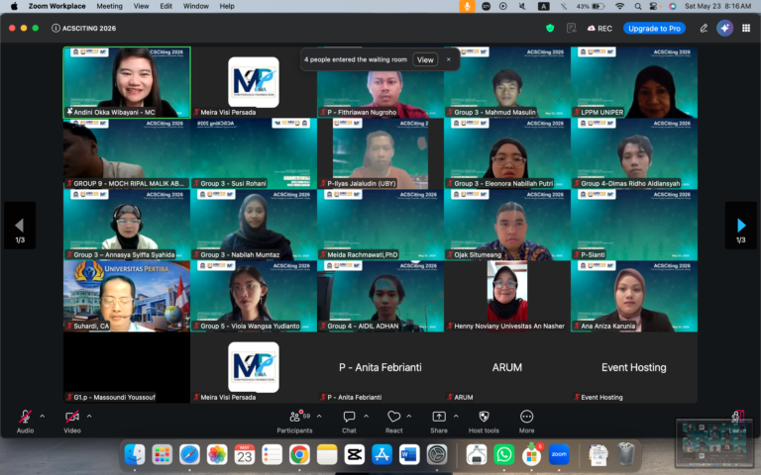Open CapCut from the Dock
The width and height of the screenshot is (761, 475).
[x=355, y=454]
